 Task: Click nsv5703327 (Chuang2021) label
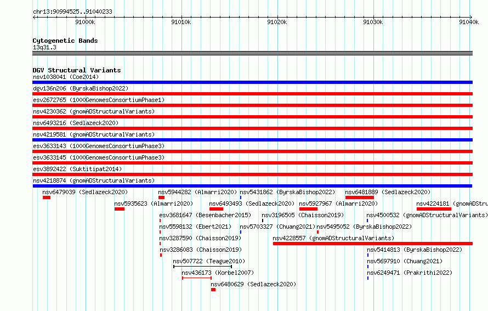(277, 227)
